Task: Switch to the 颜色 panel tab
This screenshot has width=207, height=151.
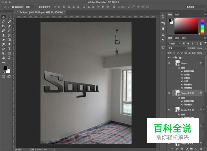Action: click(x=170, y=15)
